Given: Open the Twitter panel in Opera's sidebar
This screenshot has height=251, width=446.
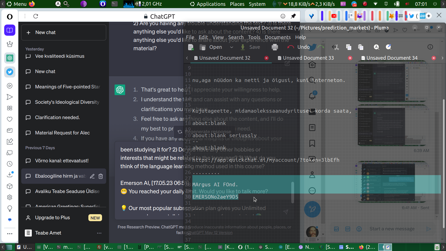Looking at the screenshot, I should point(10,72).
